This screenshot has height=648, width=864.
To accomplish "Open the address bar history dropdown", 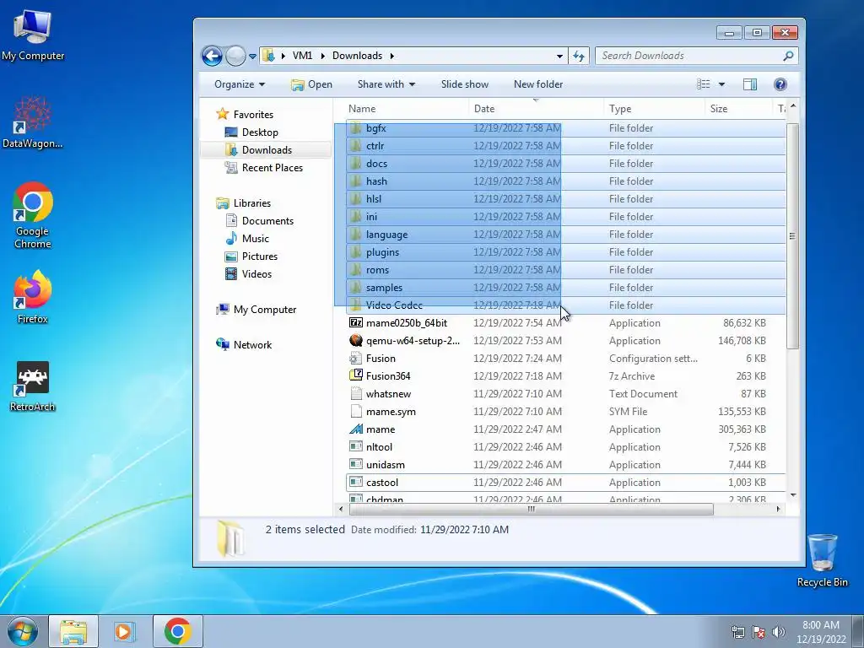I will (x=560, y=57).
